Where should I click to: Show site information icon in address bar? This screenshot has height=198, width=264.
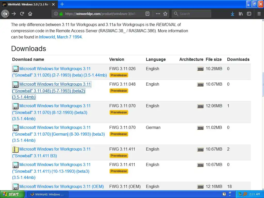coord(56,14)
